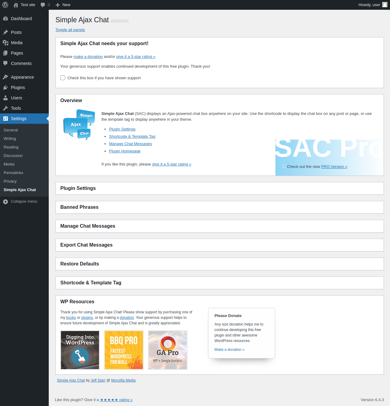Expand the Shortcode & Template Tag panel

coord(219,283)
